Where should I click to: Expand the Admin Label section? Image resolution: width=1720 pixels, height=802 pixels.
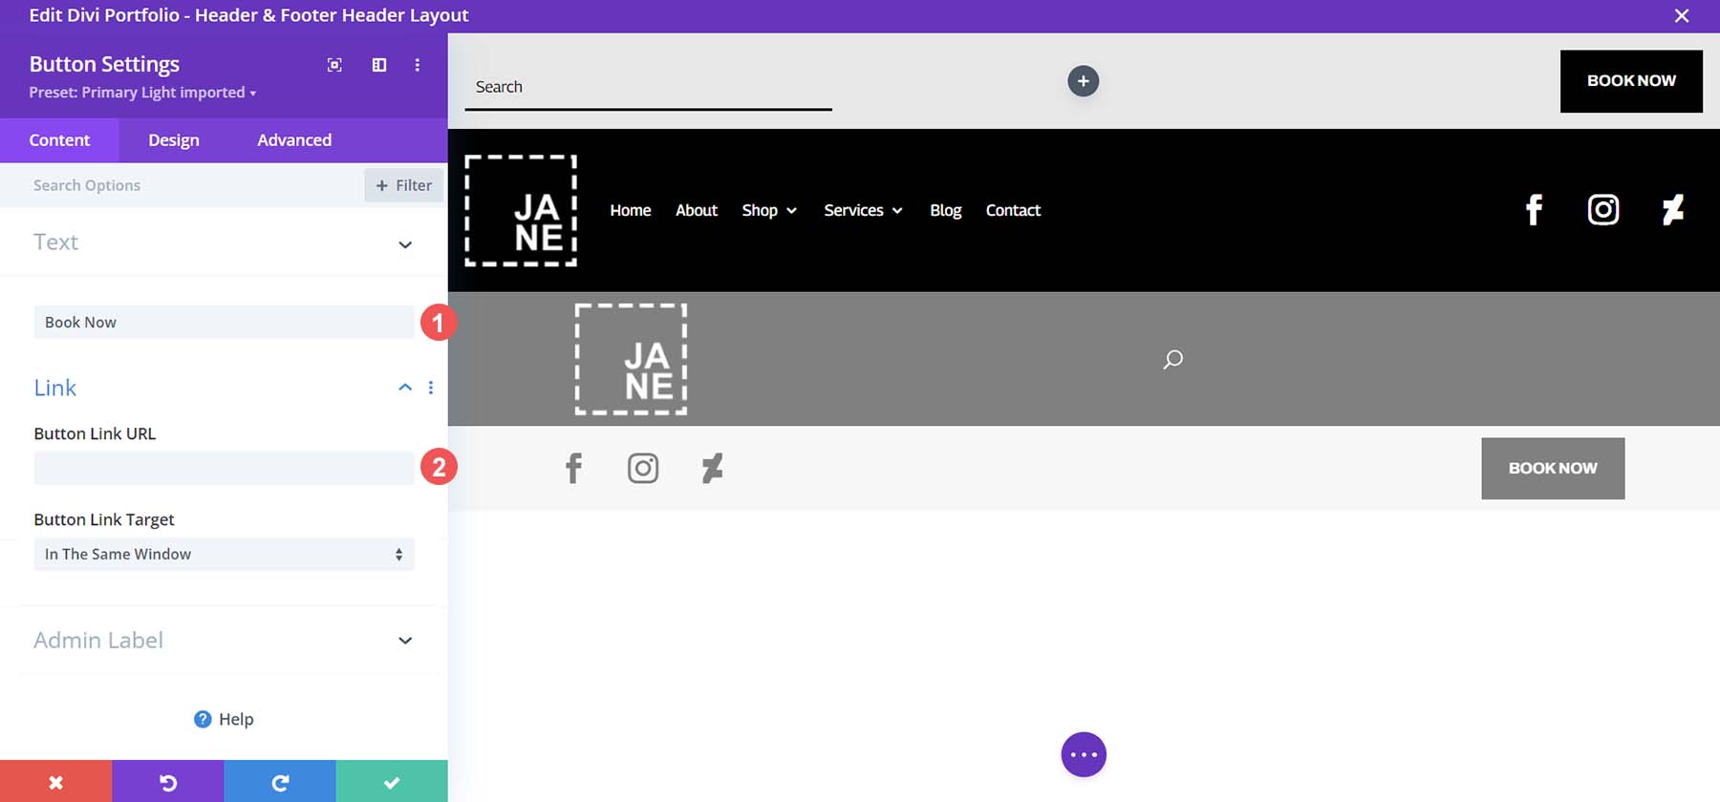click(x=405, y=641)
